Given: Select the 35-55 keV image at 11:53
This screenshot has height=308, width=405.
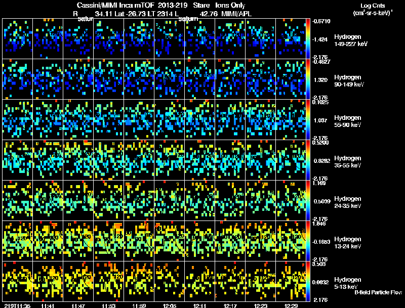Looking at the screenshot, I should [x=108, y=160].
